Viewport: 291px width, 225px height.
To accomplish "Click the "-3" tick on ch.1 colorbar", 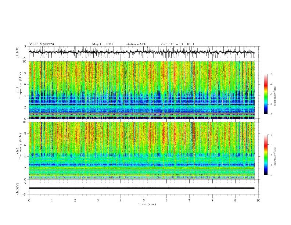I will tap(271, 74).
